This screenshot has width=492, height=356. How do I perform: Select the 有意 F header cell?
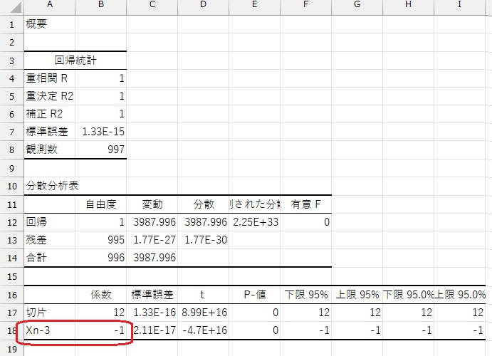pyautogui.click(x=306, y=204)
